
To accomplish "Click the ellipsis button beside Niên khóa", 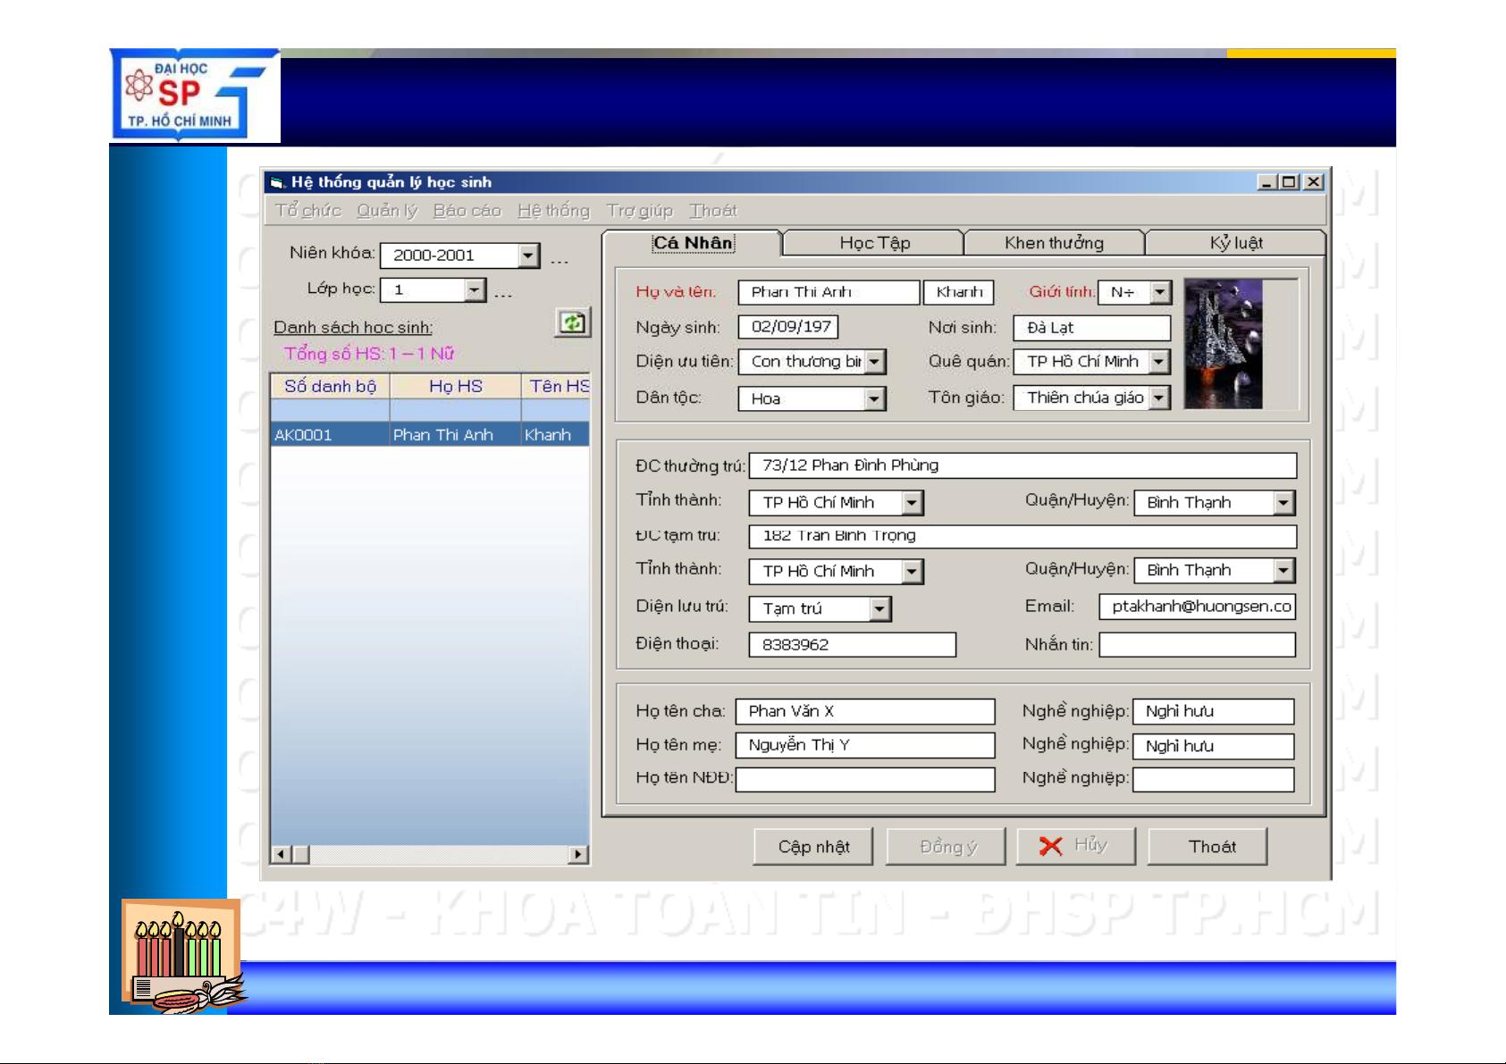I will click(x=559, y=260).
